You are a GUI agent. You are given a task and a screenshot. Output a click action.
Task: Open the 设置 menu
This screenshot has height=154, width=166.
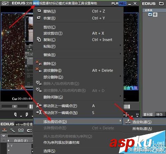[x=87, y=3]
